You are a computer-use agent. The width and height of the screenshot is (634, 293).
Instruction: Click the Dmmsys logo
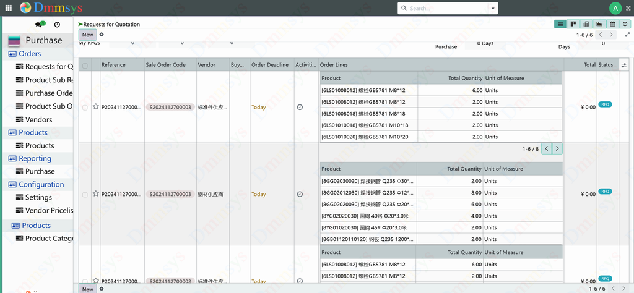coord(51,7)
